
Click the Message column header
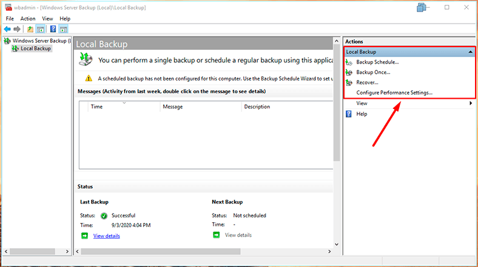click(x=201, y=107)
